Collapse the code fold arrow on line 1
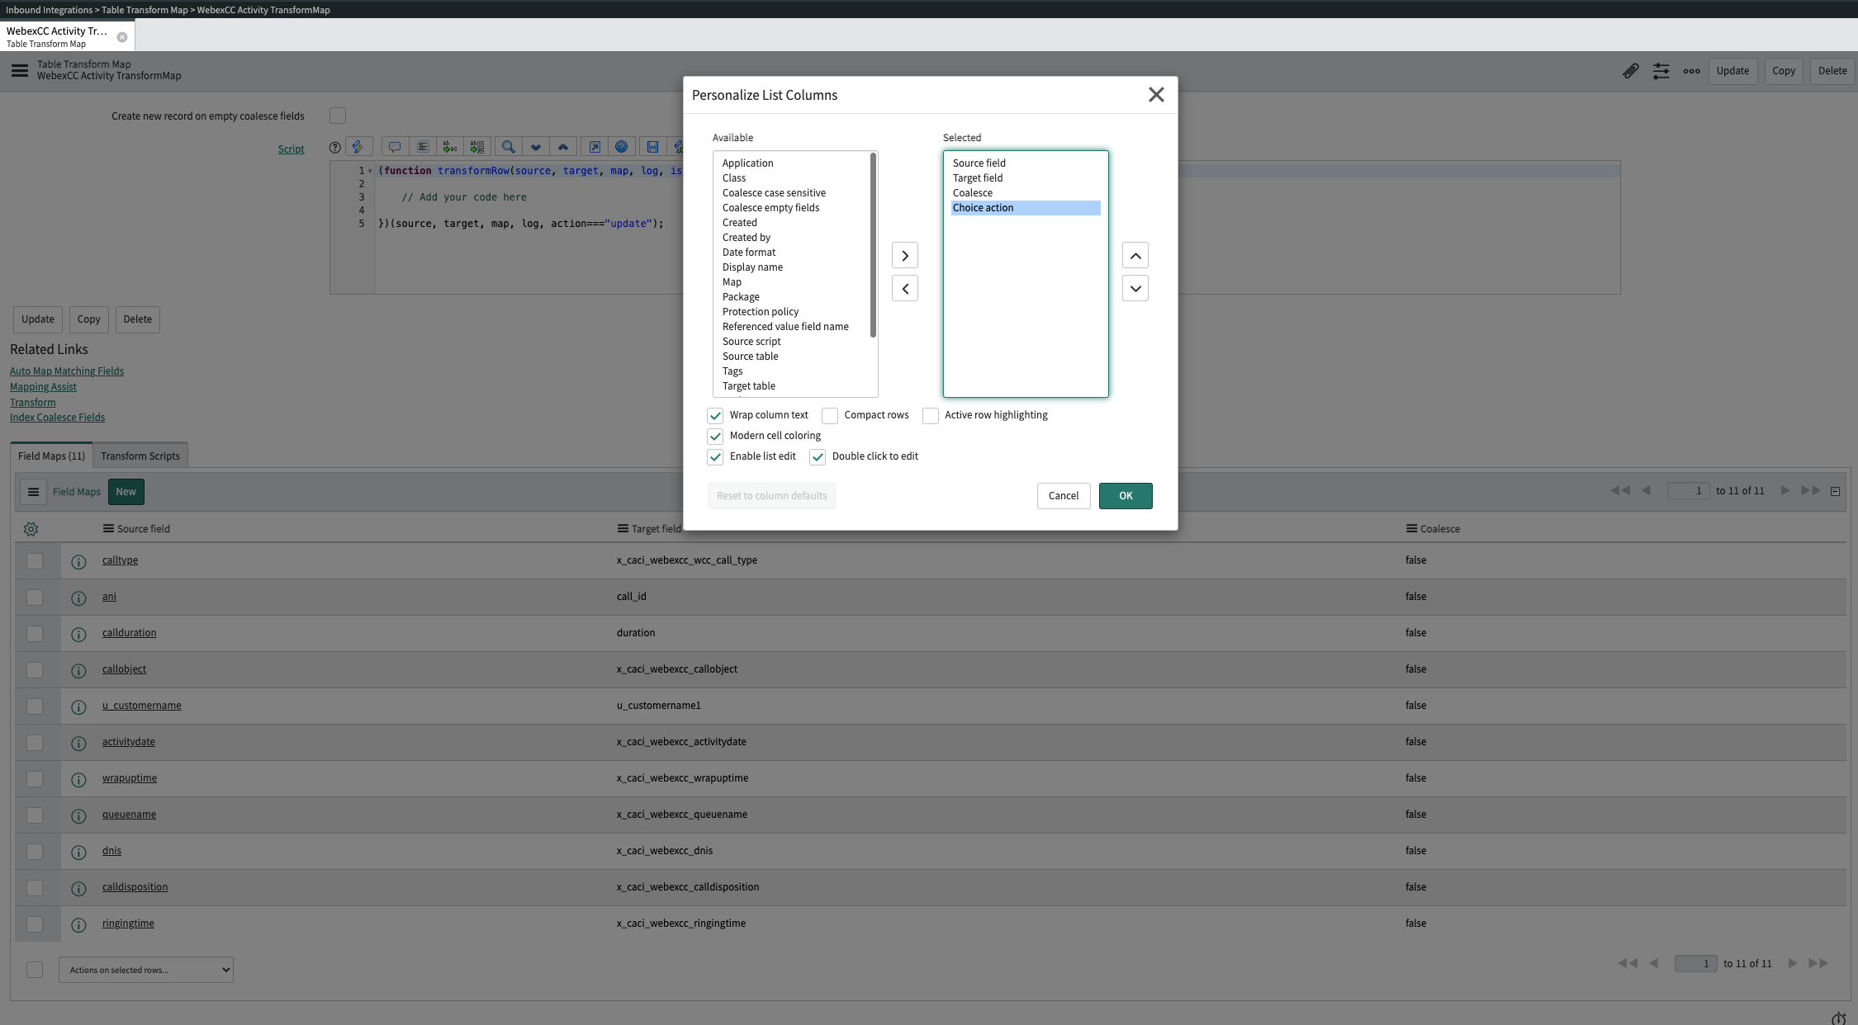Viewport: 1858px width, 1025px height. point(370,171)
